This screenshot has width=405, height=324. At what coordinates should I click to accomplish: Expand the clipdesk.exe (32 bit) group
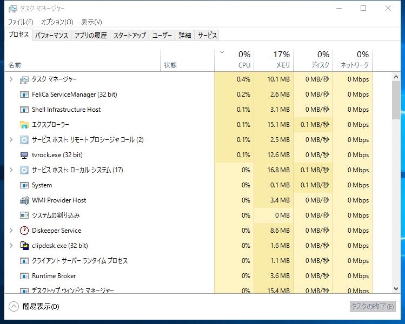pyautogui.click(x=11, y=246)
